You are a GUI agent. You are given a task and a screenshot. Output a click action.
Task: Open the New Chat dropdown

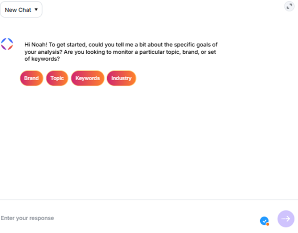click(21, 9)
